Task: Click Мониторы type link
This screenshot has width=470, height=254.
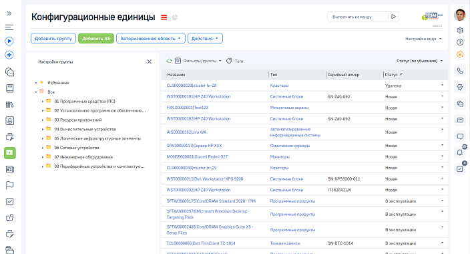Action: point(280,156)
